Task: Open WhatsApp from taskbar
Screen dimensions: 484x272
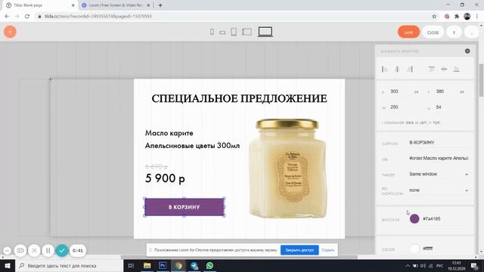Action: [209, 265]
